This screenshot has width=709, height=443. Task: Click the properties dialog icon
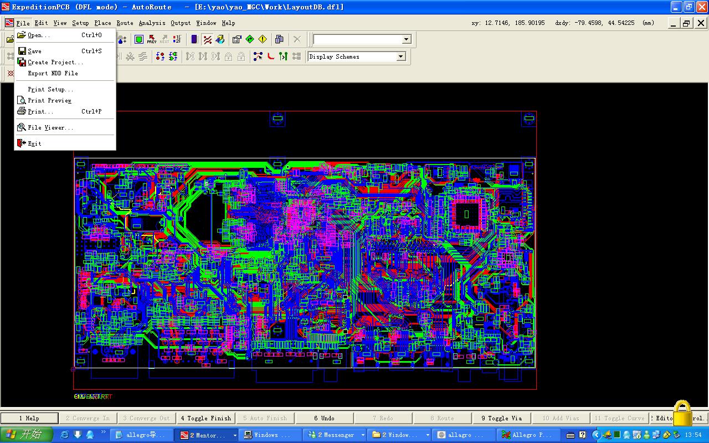coord(237,39)
